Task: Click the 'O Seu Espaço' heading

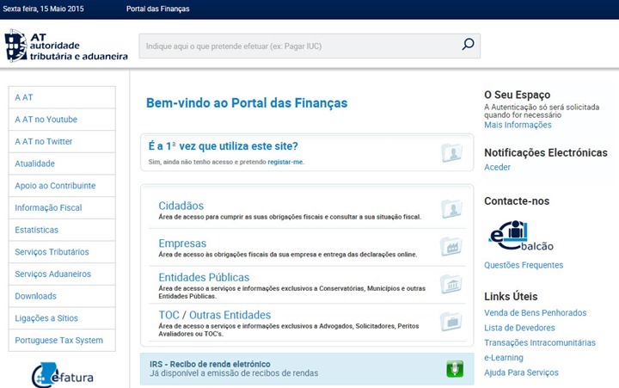Action: pos(518,95)
